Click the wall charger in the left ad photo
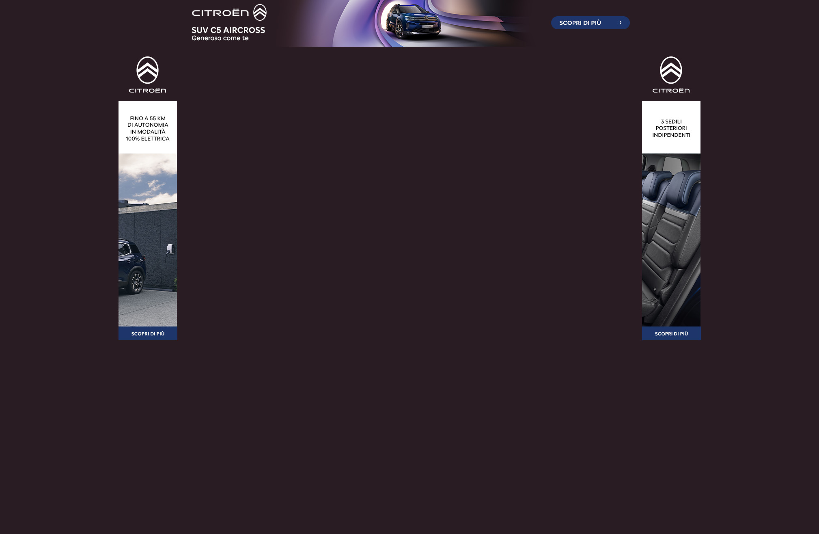 coord(170,249)
